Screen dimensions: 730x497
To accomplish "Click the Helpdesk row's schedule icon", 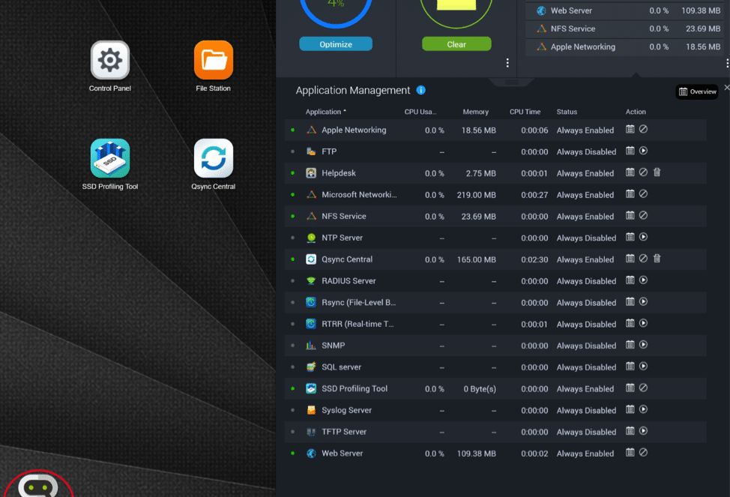I will coord(630,172).
